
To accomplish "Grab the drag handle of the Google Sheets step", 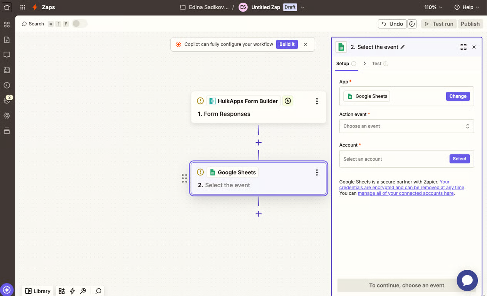I will pyautogui.click(x=184, y=178).
